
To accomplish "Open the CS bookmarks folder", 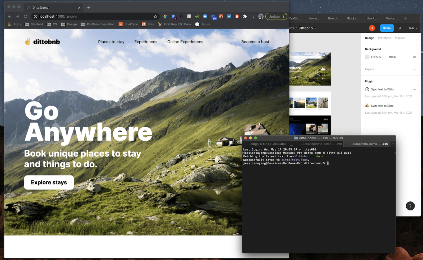I will click(52, 24).
